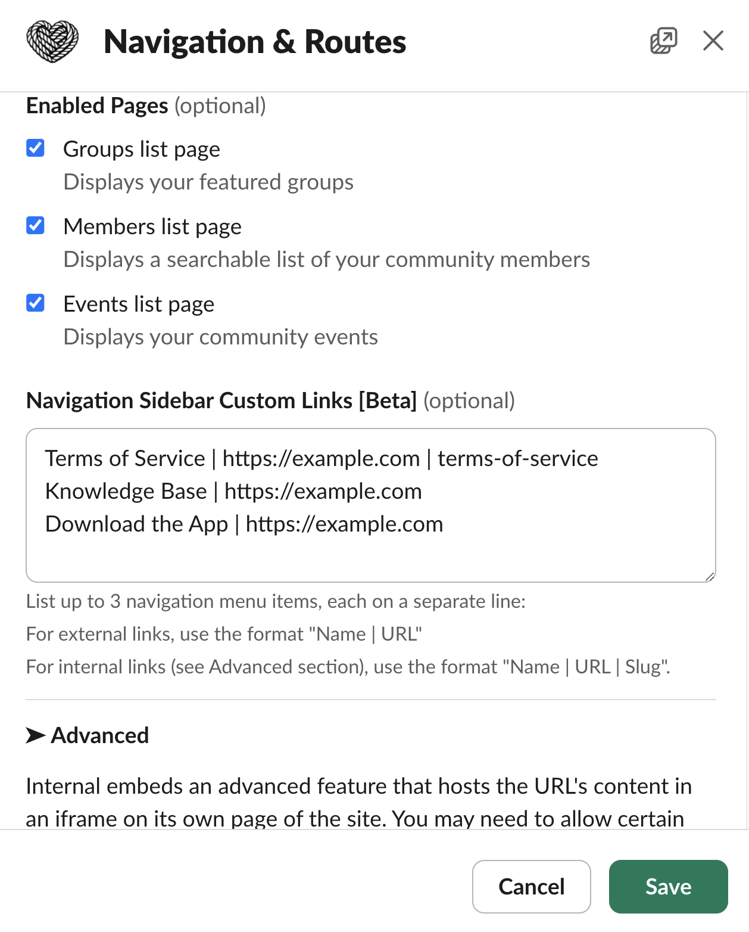749x932 pixels.
Task: Open the dialog in a new window
Action: click(663, 41)
